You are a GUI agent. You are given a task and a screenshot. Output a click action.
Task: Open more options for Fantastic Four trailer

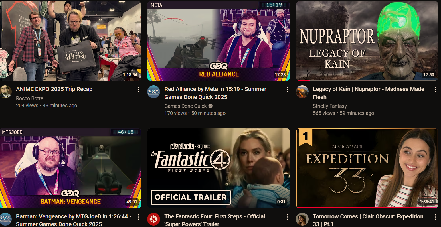(287, 217)
